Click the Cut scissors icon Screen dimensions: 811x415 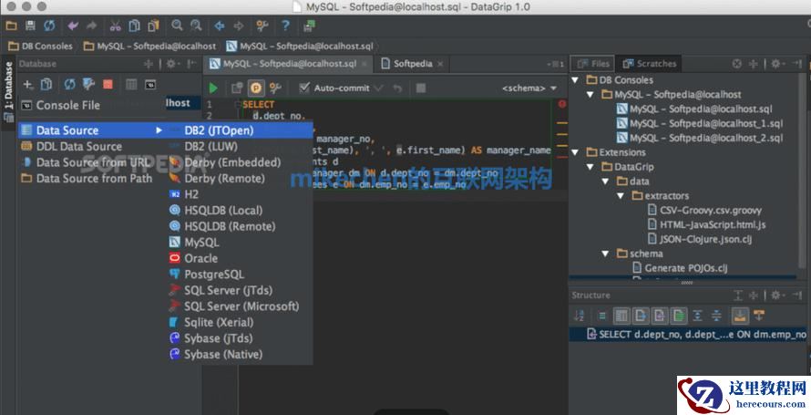(116, 26)
